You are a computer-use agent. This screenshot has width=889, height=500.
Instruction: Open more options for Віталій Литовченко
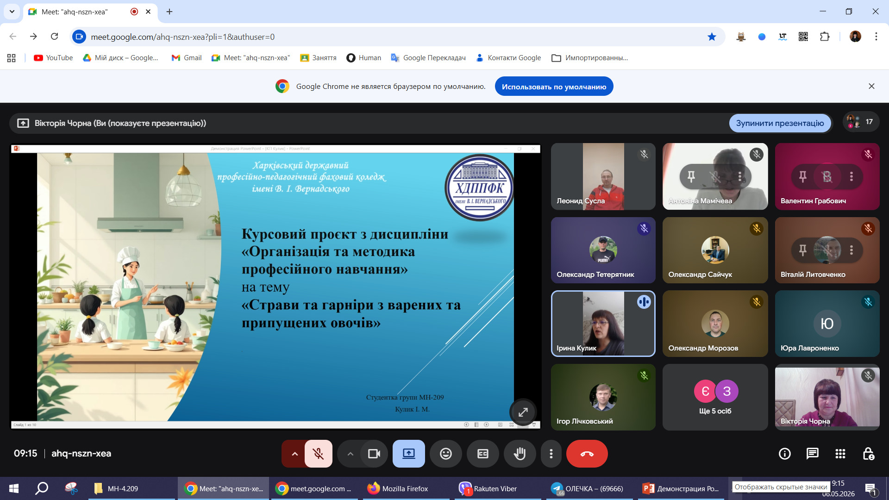click(851, 250)
